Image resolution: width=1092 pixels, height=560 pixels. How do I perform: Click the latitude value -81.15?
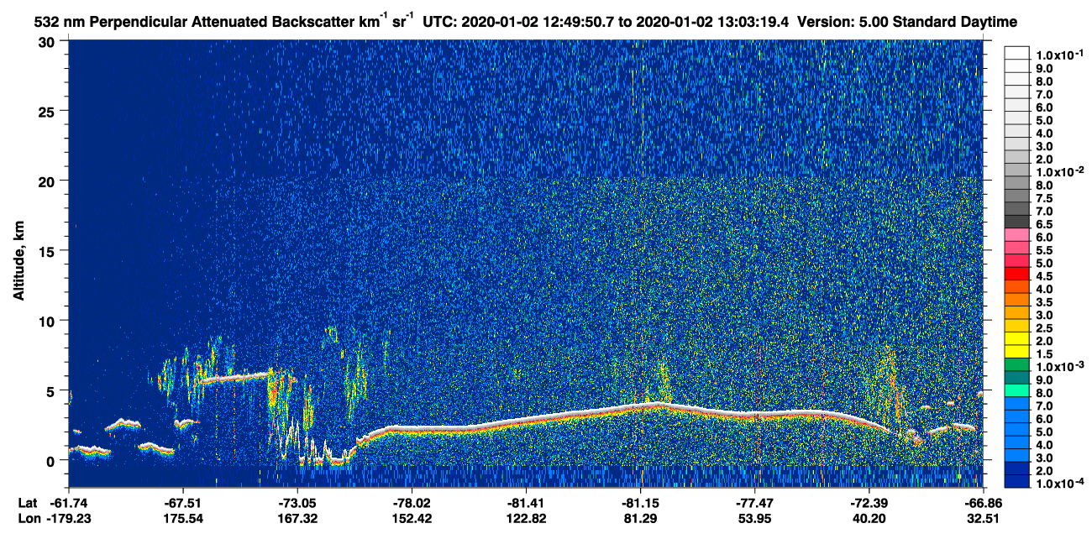[640, 502]
